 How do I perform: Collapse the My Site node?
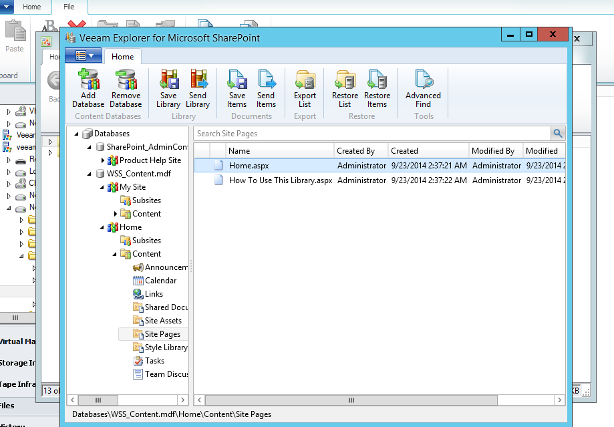pos(102,187)
